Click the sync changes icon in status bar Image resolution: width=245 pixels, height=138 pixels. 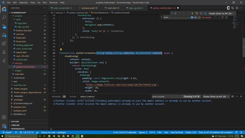[16, 132]
